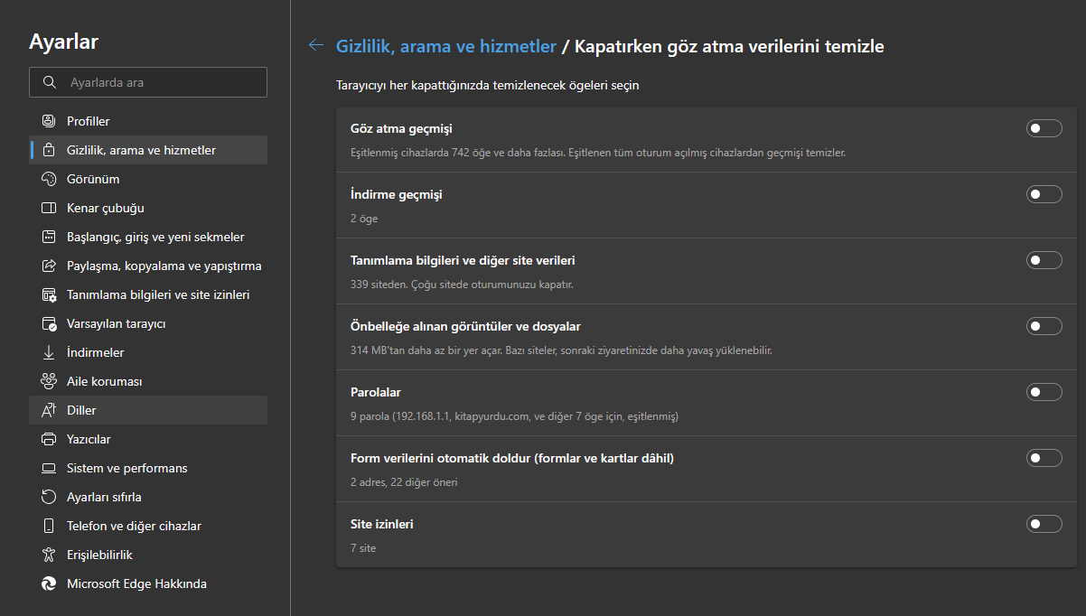Open the Diller settings section
Image resolution: width=1086 pixels, height=616 pixels.
click(x=81, y=410)
